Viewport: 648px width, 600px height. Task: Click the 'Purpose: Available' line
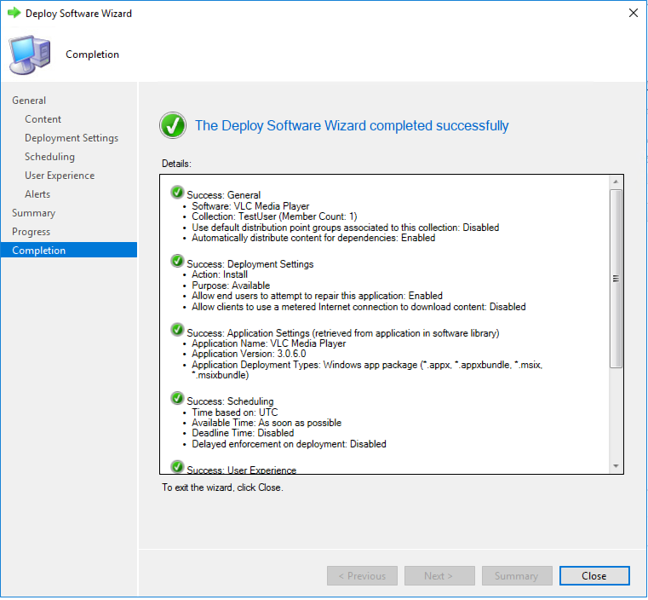tap(231, 286)
